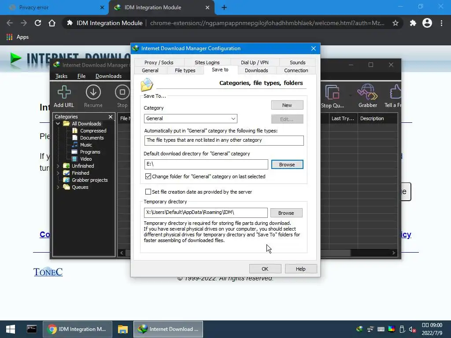This screenshot has width=451, height=338.
Task: Open the Tasks menu in IDM
Action: click(x=61, y=76)
